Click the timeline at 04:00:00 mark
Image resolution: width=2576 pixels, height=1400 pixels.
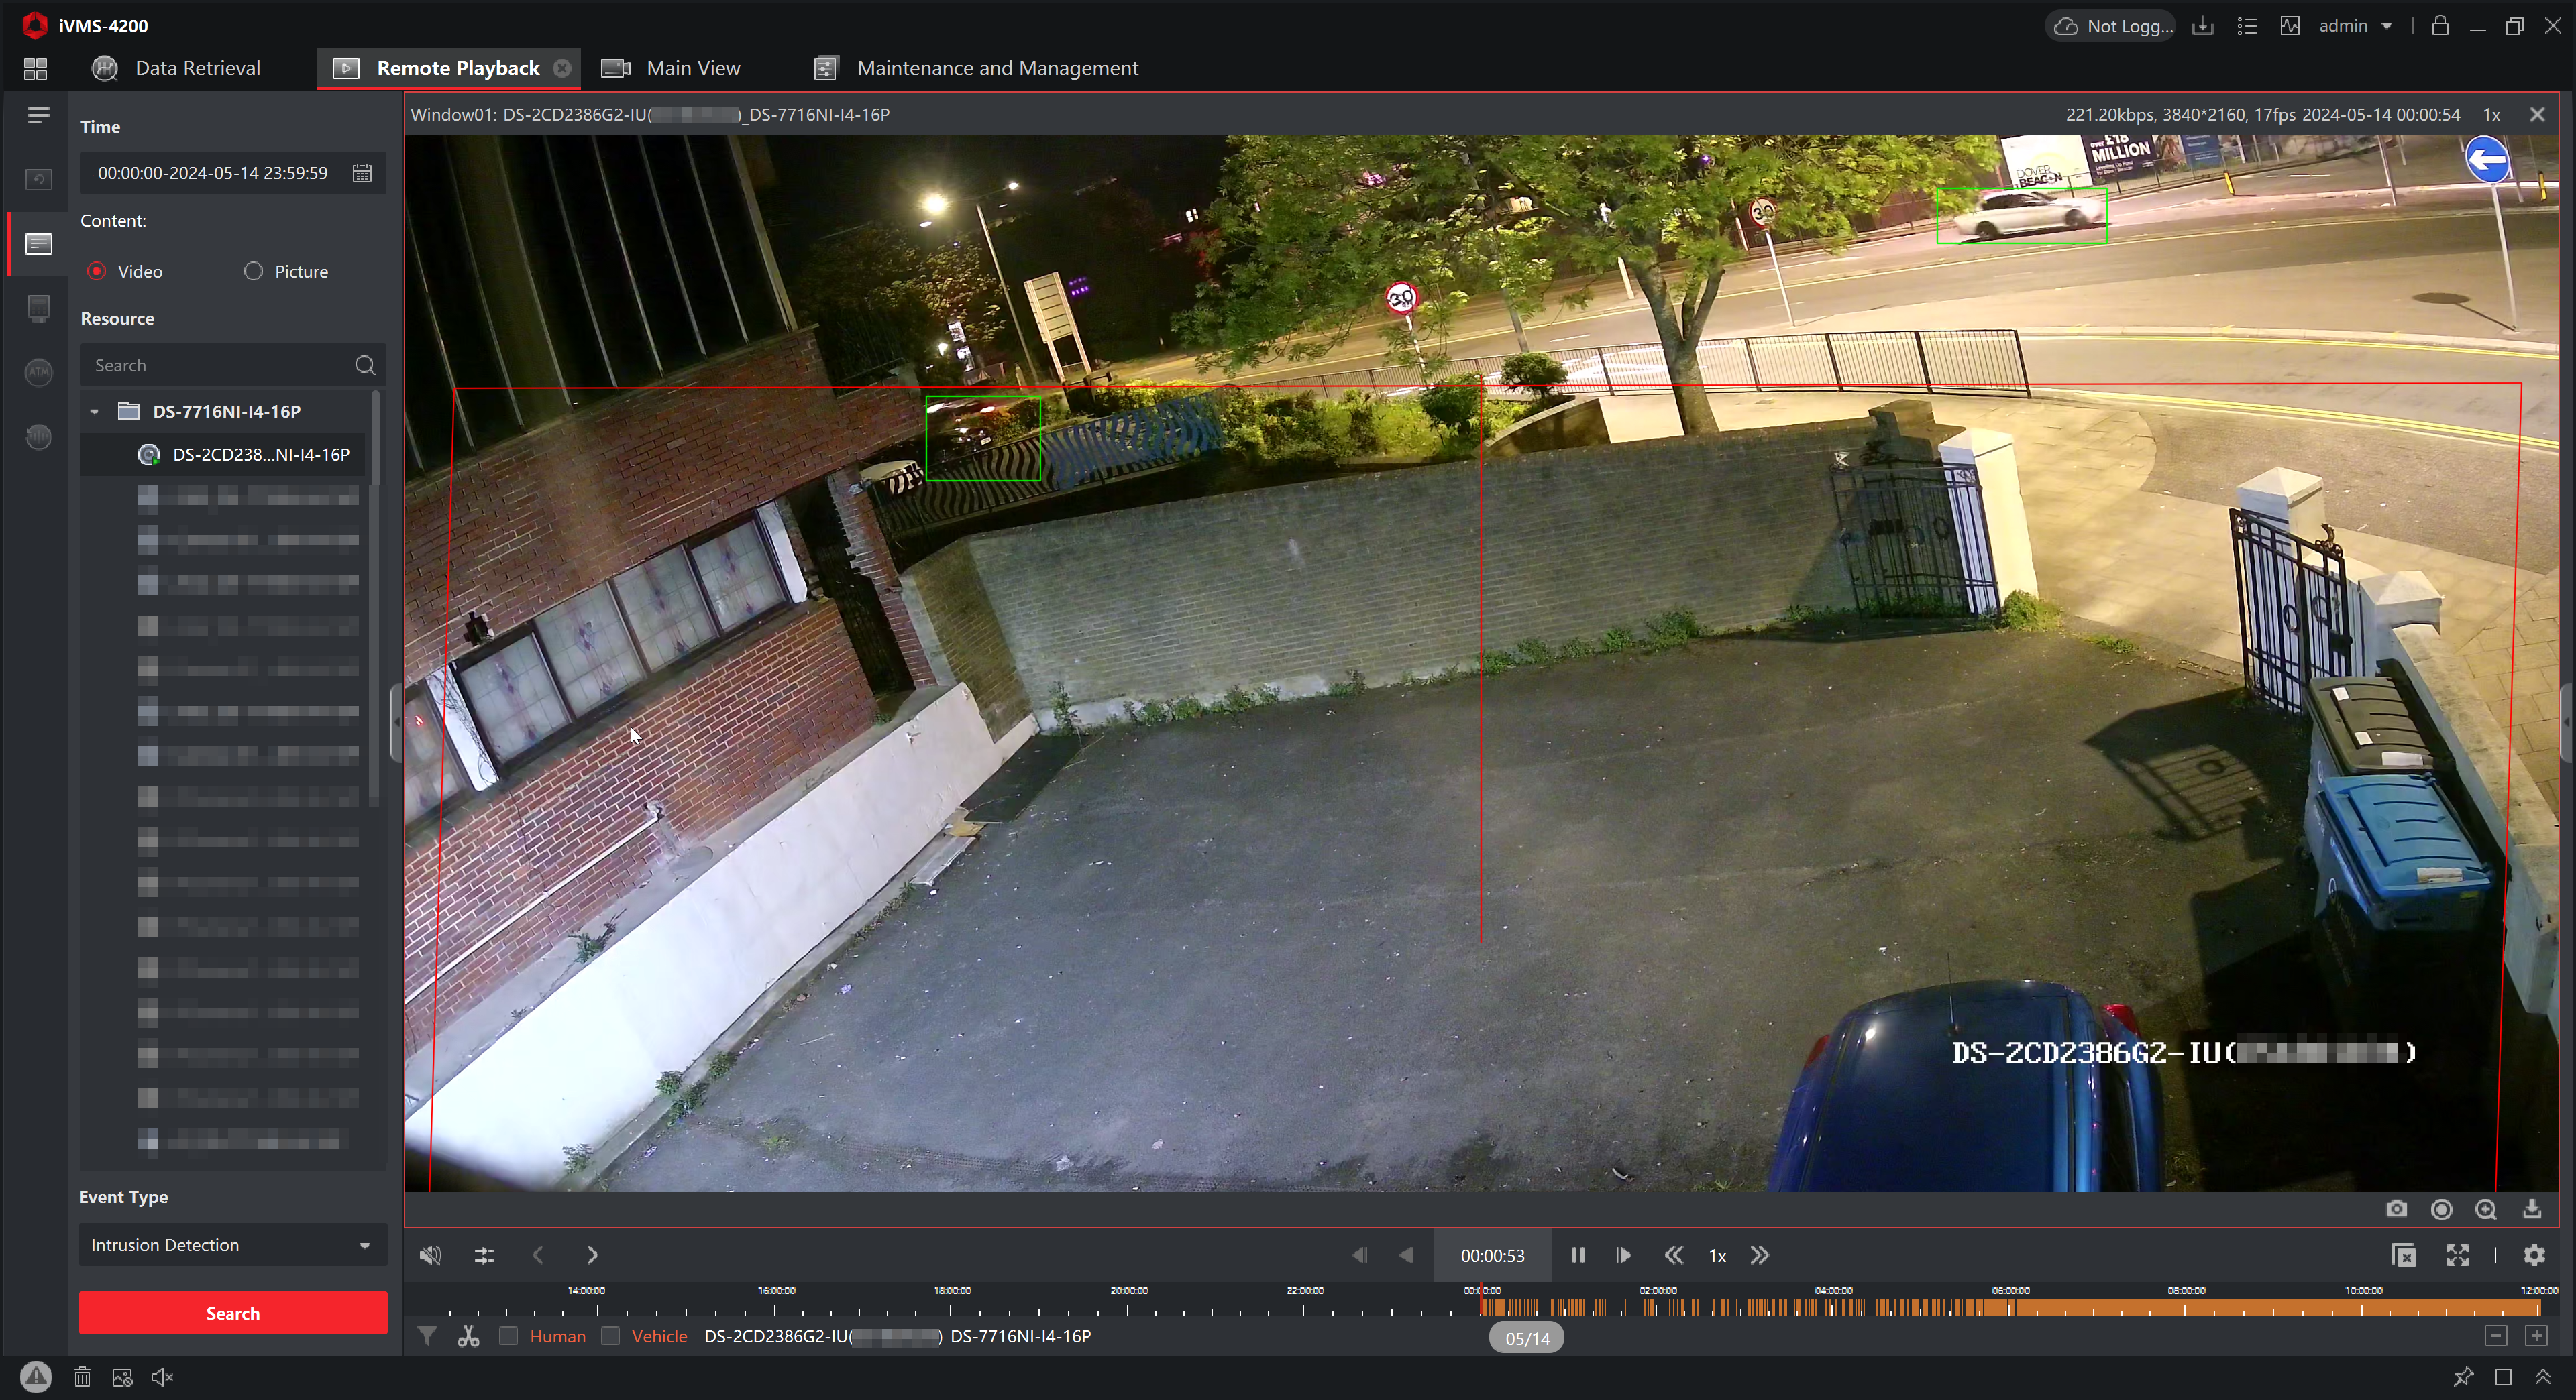click(x=1833, y=1306)
